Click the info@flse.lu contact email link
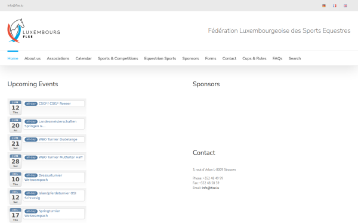Image resolution: width=358 pixels, height=223 pixels. [x=211, y=188]
